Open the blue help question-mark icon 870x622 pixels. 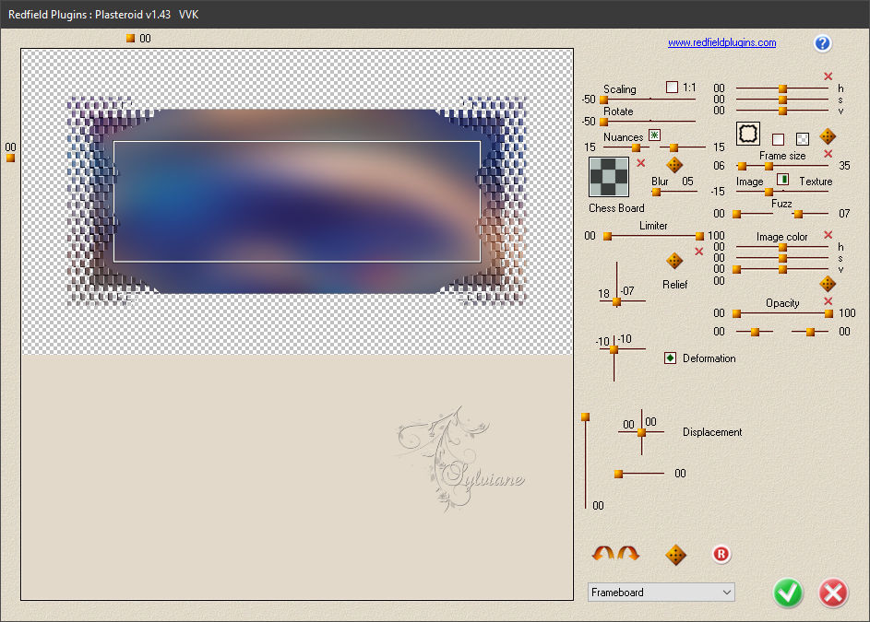click(x=822, y=43)
